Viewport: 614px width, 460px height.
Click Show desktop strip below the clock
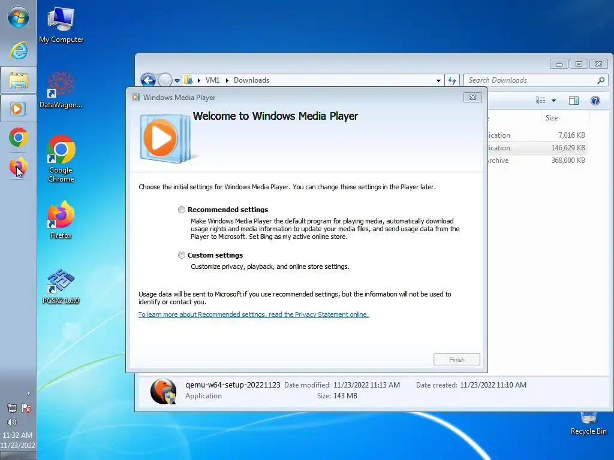click(18, 456)
